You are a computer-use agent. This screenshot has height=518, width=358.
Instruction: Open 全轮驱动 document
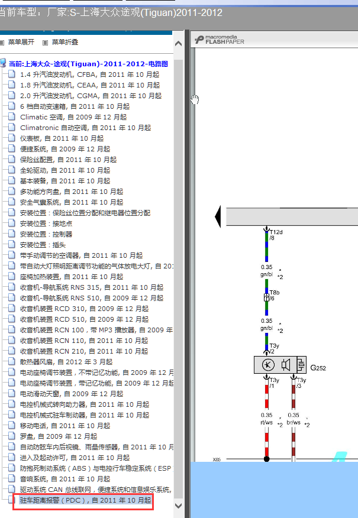point(65,170)
